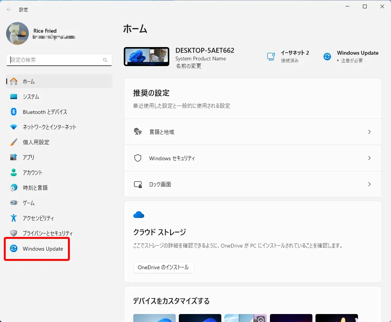The image size is (391, 322).
Task: Click the Rice Fried profile avatar
Action: tap(17, 33)
